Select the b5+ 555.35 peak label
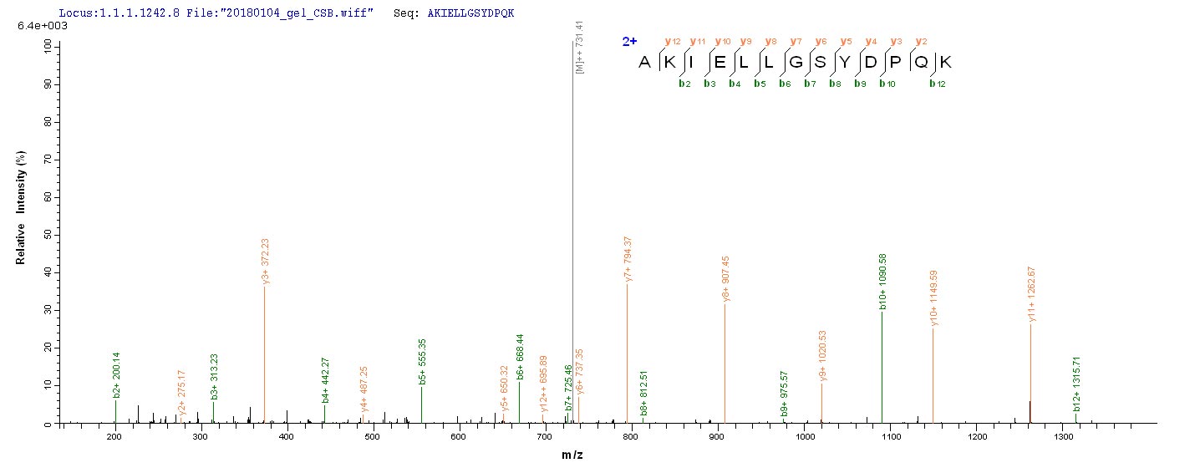Screen dimensions: 1200x473 [423, 360]
